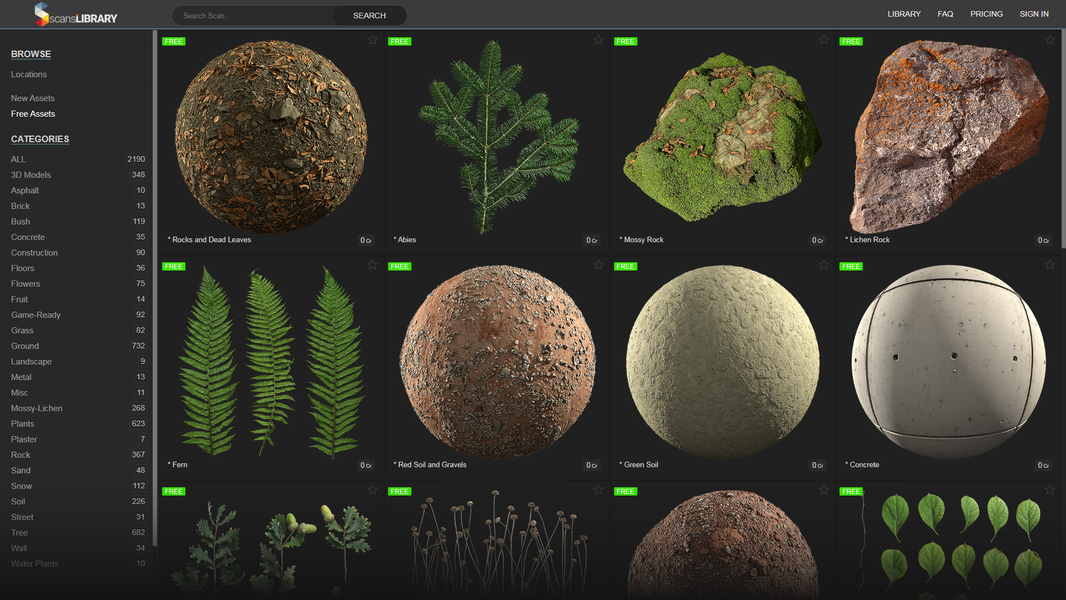Open the Concrete sphere preview
1066x600 pixels.
click(x=949, y=362)
